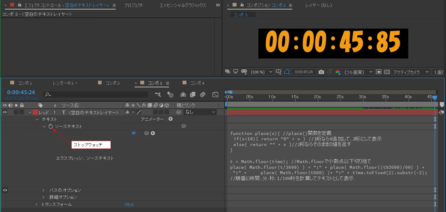Screen dimensions: 446x212
Task: Toggle ソーステキスト row spiral link switch
Action: [x=184, y=126]
